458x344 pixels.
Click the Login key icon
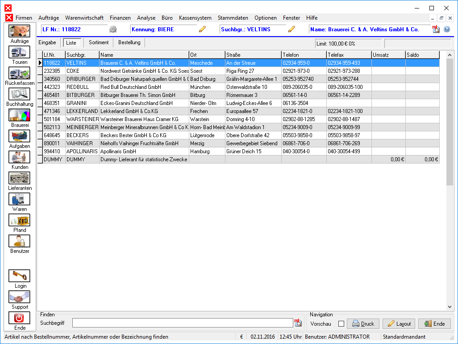point(19,276)
